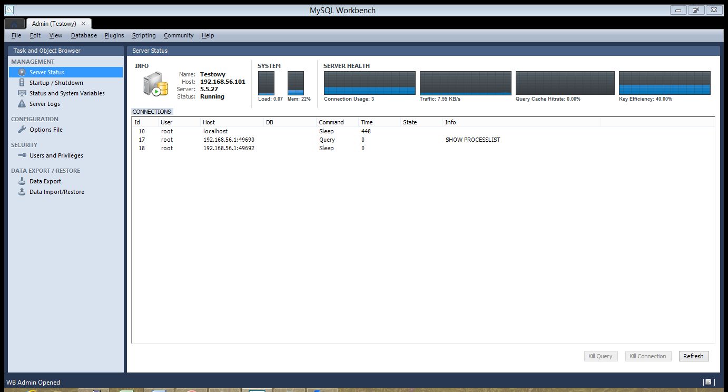The image size is (728, 392).
Task: Sort connections by the Host column header
Action: pyautogui.click(x=232, y=122)
